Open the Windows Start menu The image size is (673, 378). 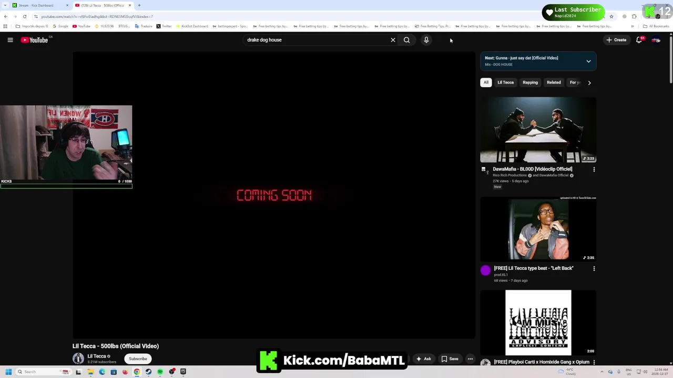[x=8, y=372]
